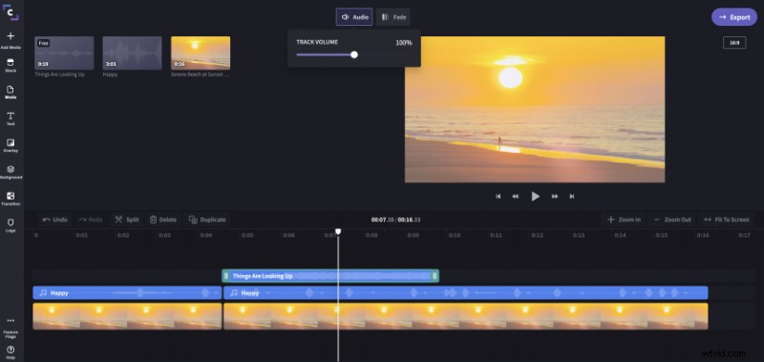Click the timeline playhead marker

[338, 231]
